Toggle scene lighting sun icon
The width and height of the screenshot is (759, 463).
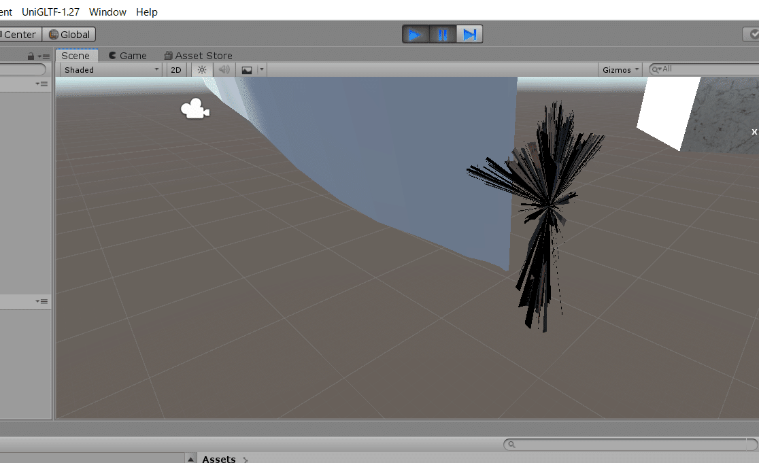point(202,69)
